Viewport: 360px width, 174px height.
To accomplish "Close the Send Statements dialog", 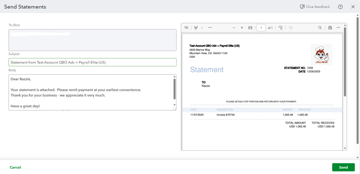I will [353, 7].
